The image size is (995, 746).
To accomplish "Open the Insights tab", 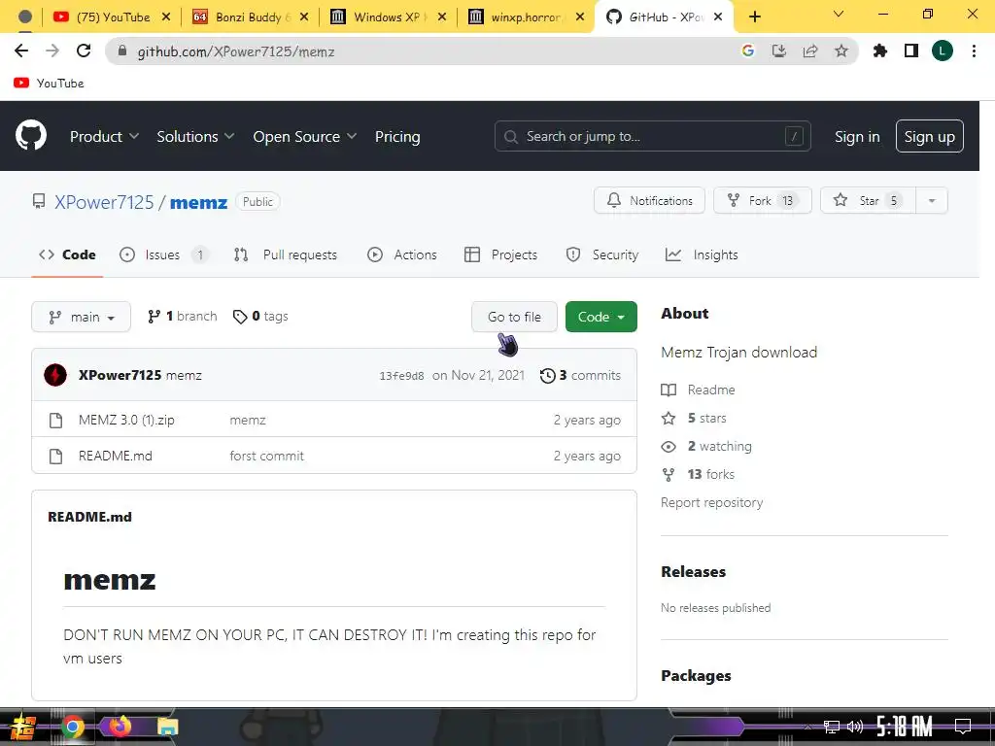I will click(x=702, y=254).
